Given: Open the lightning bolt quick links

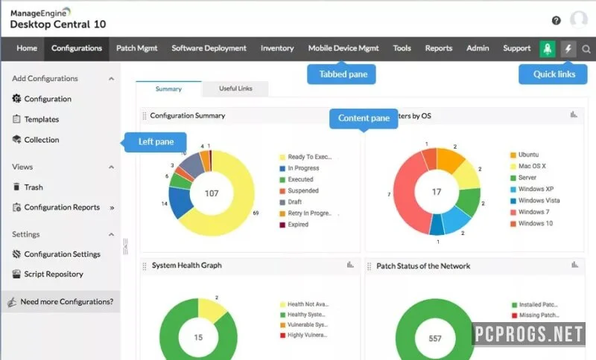Looking at the screenshot, I should 568,49.
